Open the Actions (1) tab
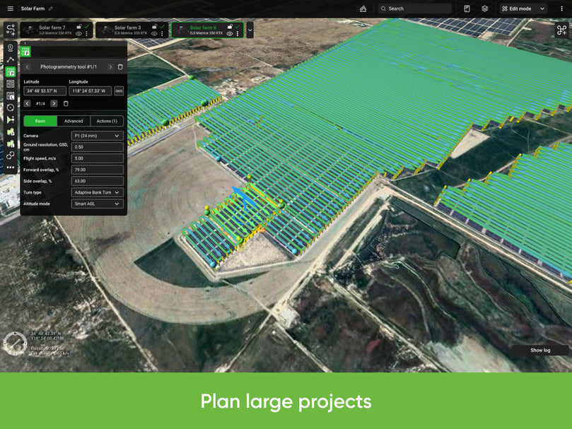Viewport: 572px width, 429px height. tap(107, 121)
